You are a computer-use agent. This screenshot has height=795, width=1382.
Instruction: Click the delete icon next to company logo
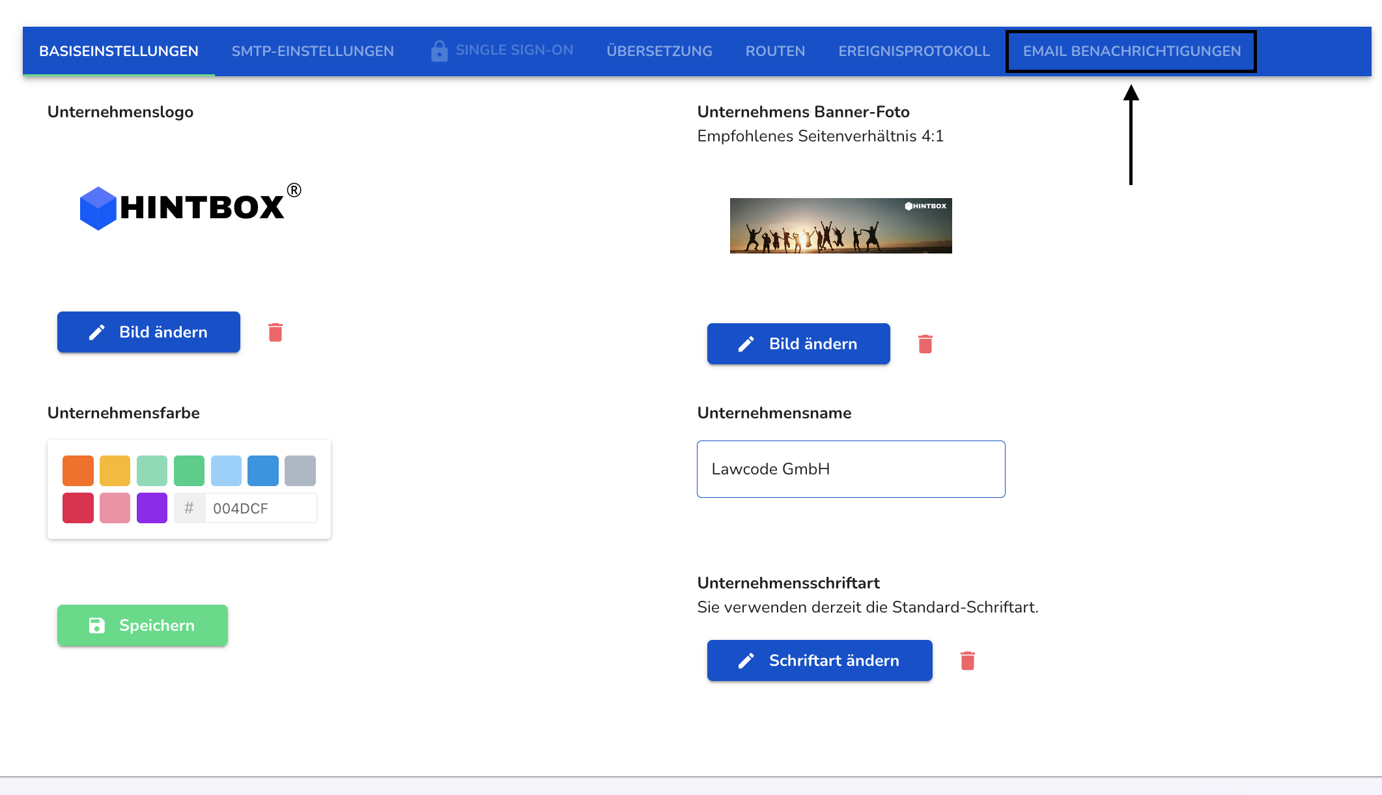click(276, 332)
